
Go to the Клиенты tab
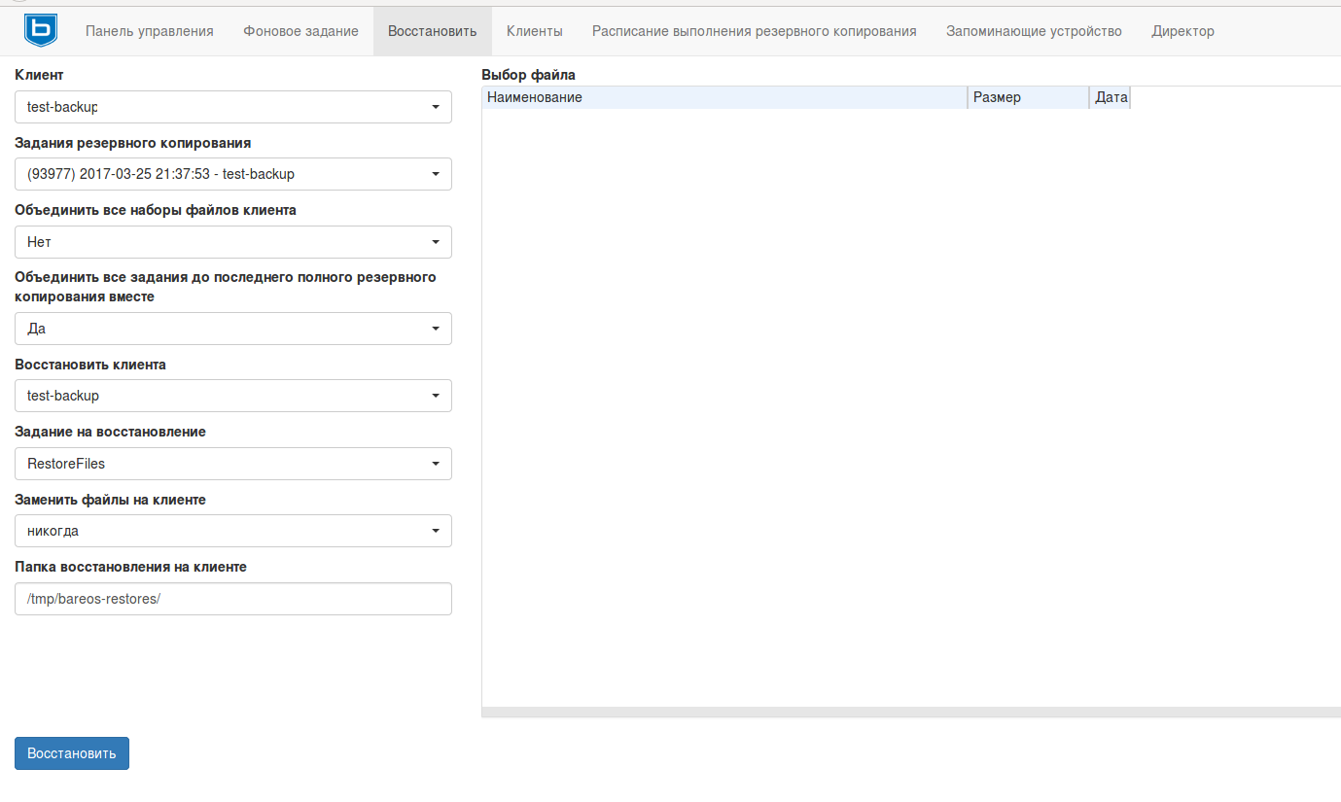[534, 31]
